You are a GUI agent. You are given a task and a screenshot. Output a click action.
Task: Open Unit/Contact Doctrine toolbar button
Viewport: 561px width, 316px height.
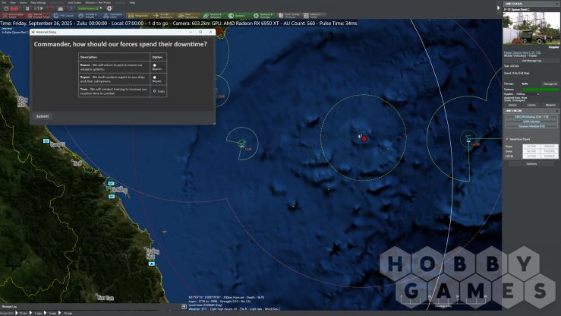coord(289,15)
